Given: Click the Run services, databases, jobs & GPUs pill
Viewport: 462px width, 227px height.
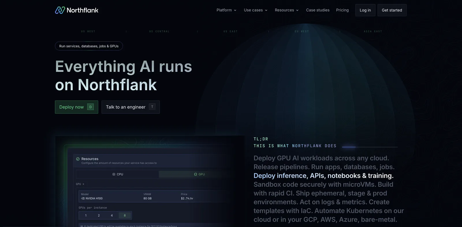Looking at the screenshot, I should point(89,46).
